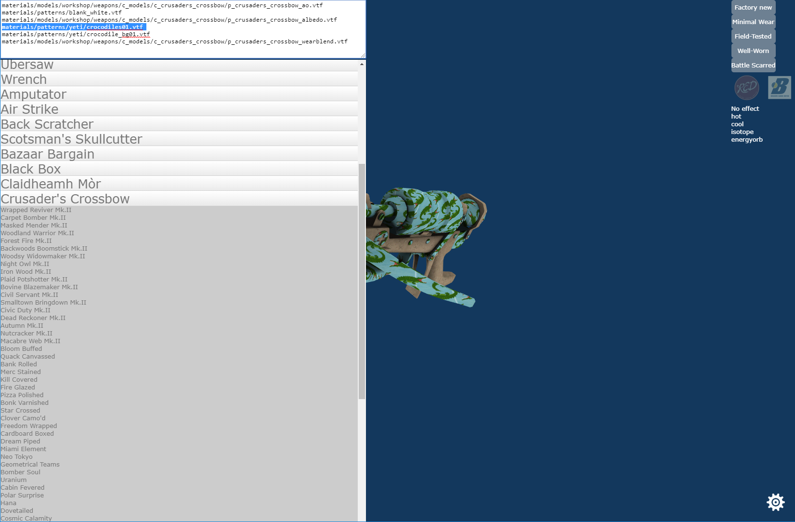Select the BLU team logo icon
The image size is (795, 522).
pyautogui.click(x=779, y=88)
